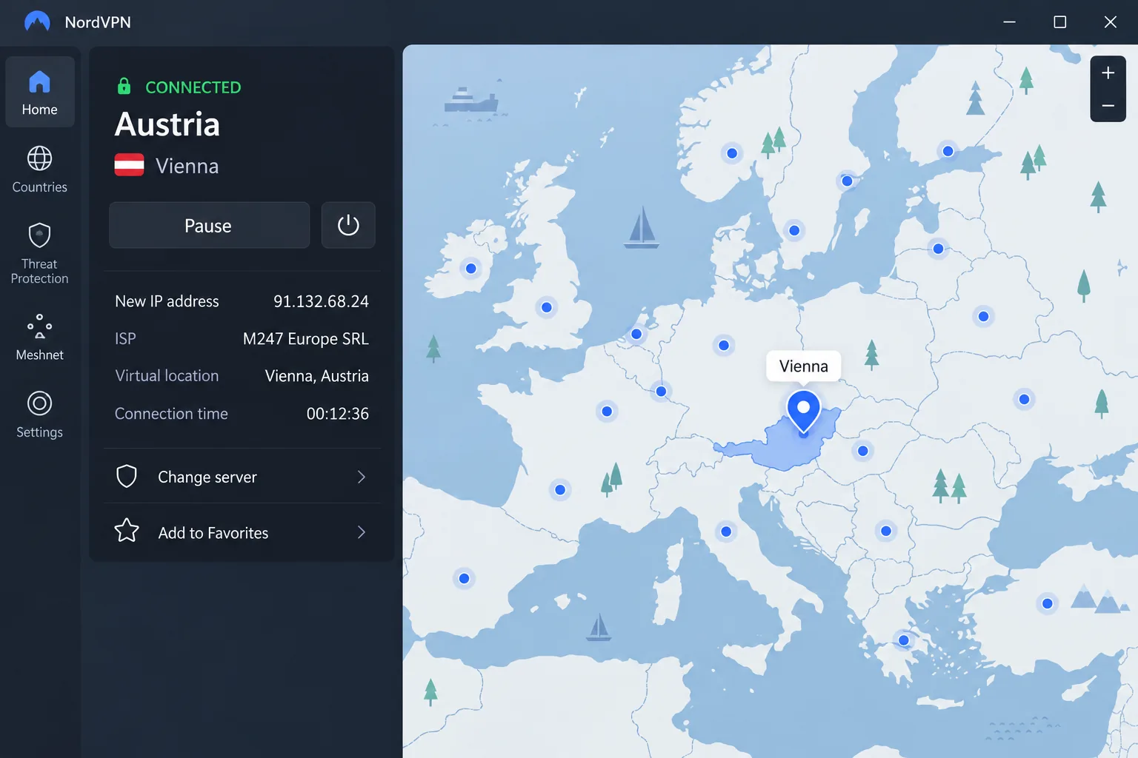The width and height of the screenshot is (1138, 758).
Task: Select the Hungary server dot on map
Action: pyautogui.click(x=862, y=451)
